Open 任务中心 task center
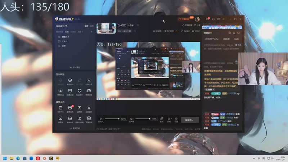The image size is (288, 162). (60, 109)
